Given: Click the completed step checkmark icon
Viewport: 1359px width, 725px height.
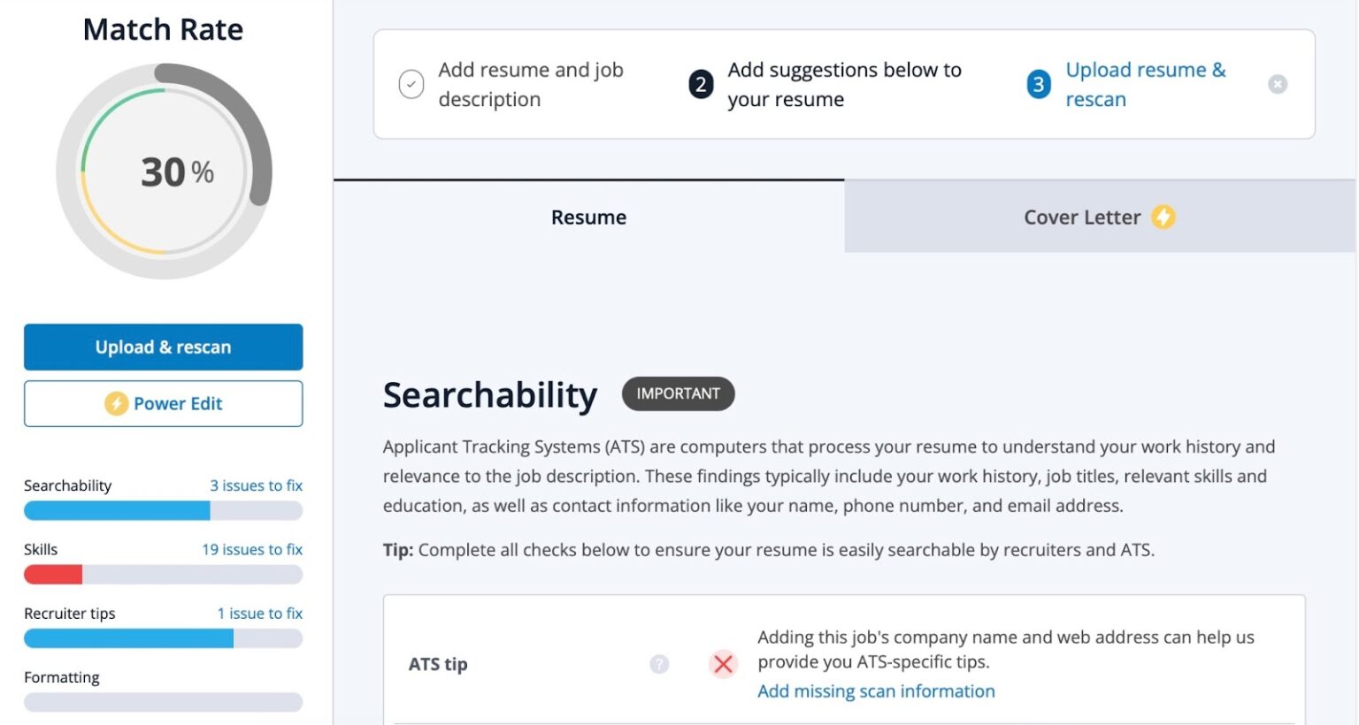Looking at the screenshot, I should tap(411, 85).
